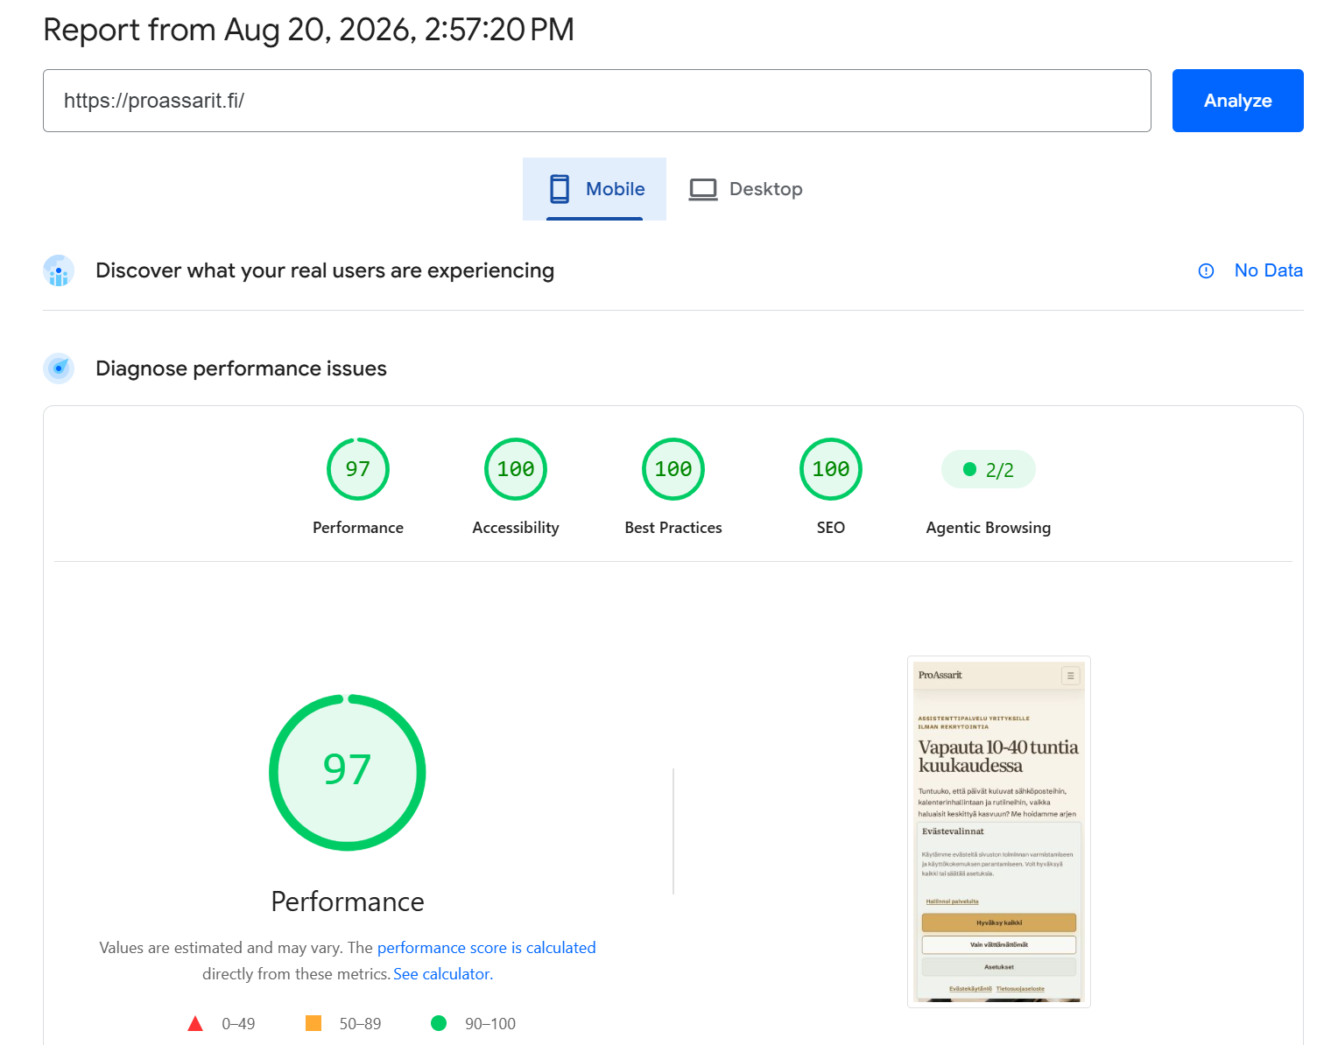Switch to the Mobile tab

(595, 189)
